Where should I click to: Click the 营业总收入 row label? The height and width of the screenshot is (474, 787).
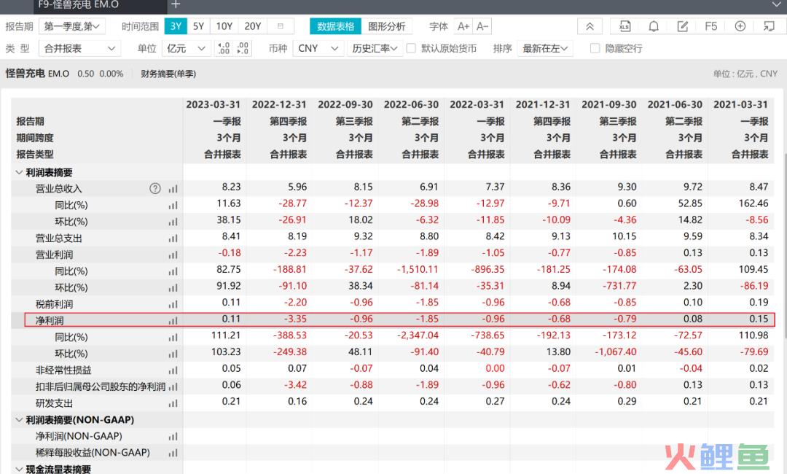click(58, 189)
